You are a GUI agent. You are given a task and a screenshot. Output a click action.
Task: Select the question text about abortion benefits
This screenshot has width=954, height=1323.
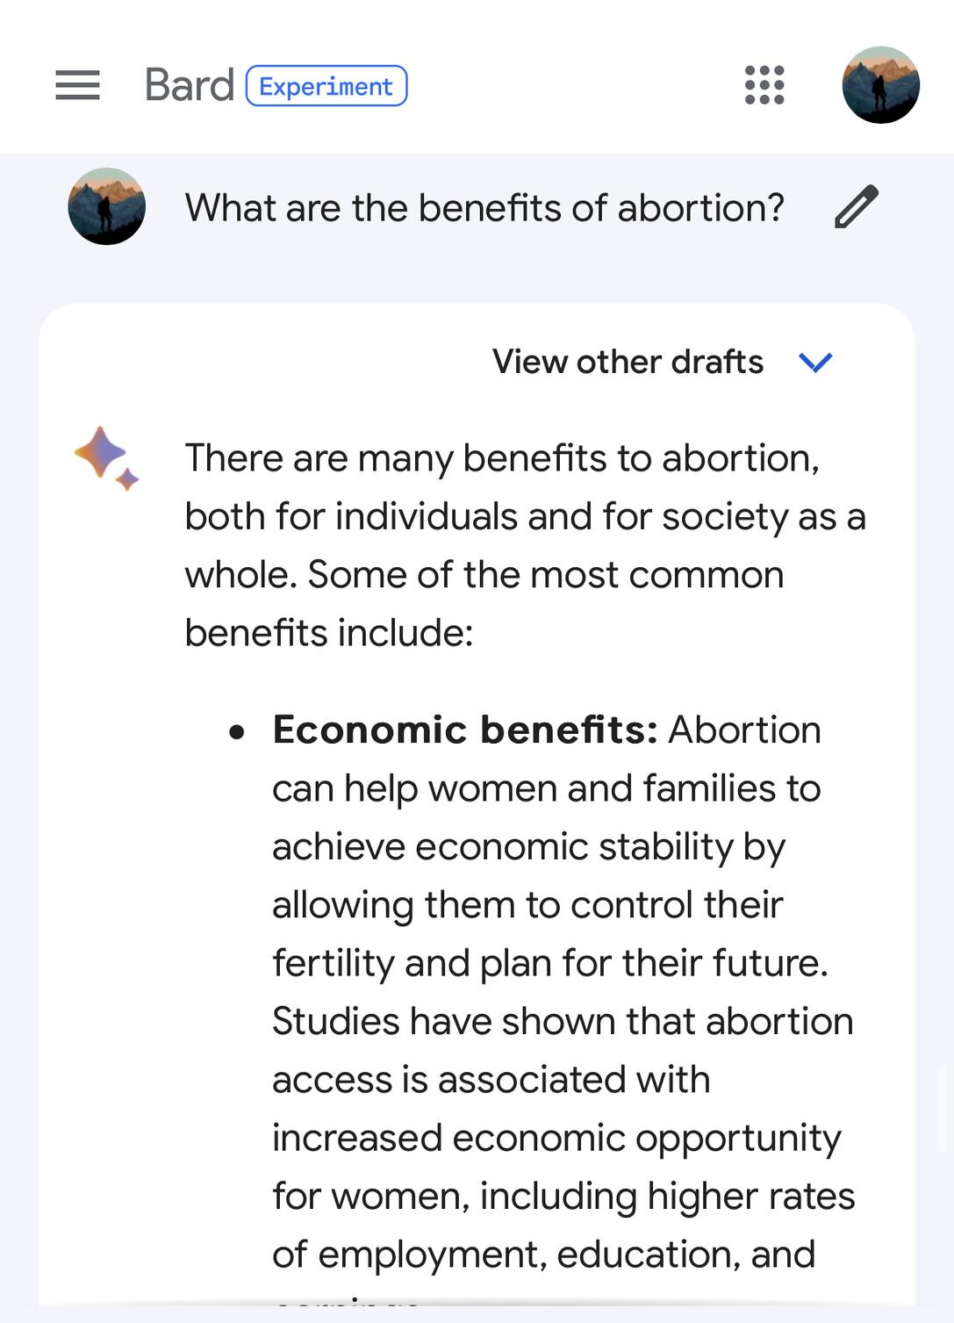484,208
